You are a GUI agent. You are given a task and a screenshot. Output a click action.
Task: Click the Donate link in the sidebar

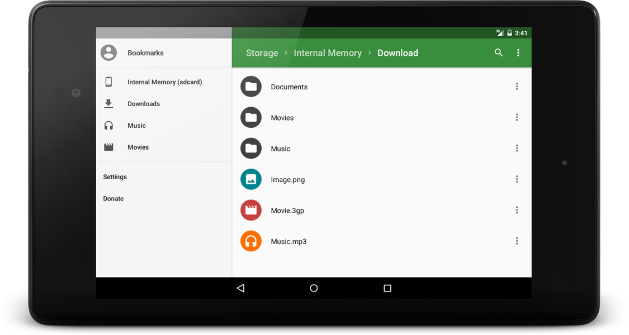113,198
